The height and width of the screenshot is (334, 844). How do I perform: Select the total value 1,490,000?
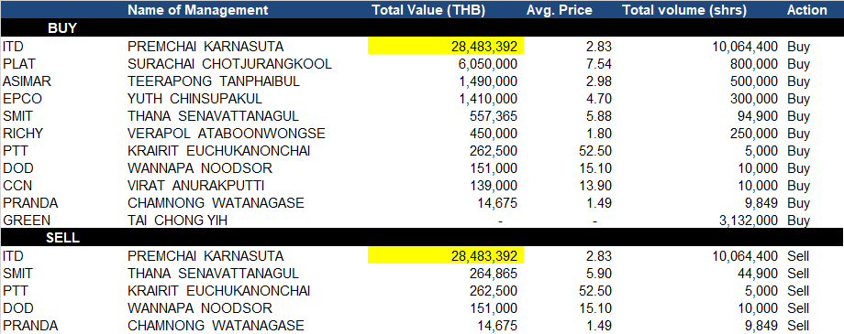pos(487,81)
